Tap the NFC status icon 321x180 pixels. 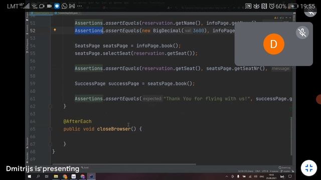pyautogui.click(x=264, y=6)
